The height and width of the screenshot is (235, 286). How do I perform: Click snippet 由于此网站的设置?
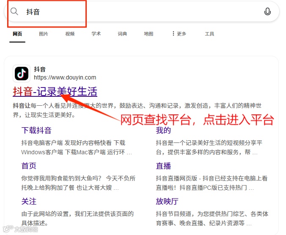coord(77,219)
